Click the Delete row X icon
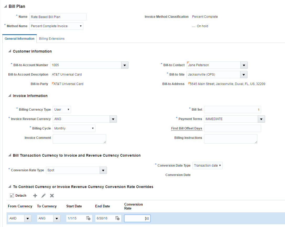Image resolution: width=285 pixels, height=227 pixels. coord(52,196)
